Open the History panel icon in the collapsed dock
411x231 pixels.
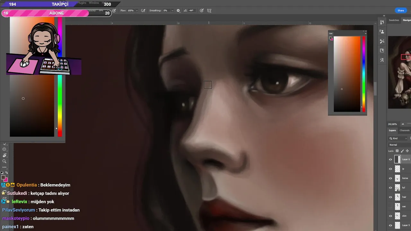coord(382,22)
